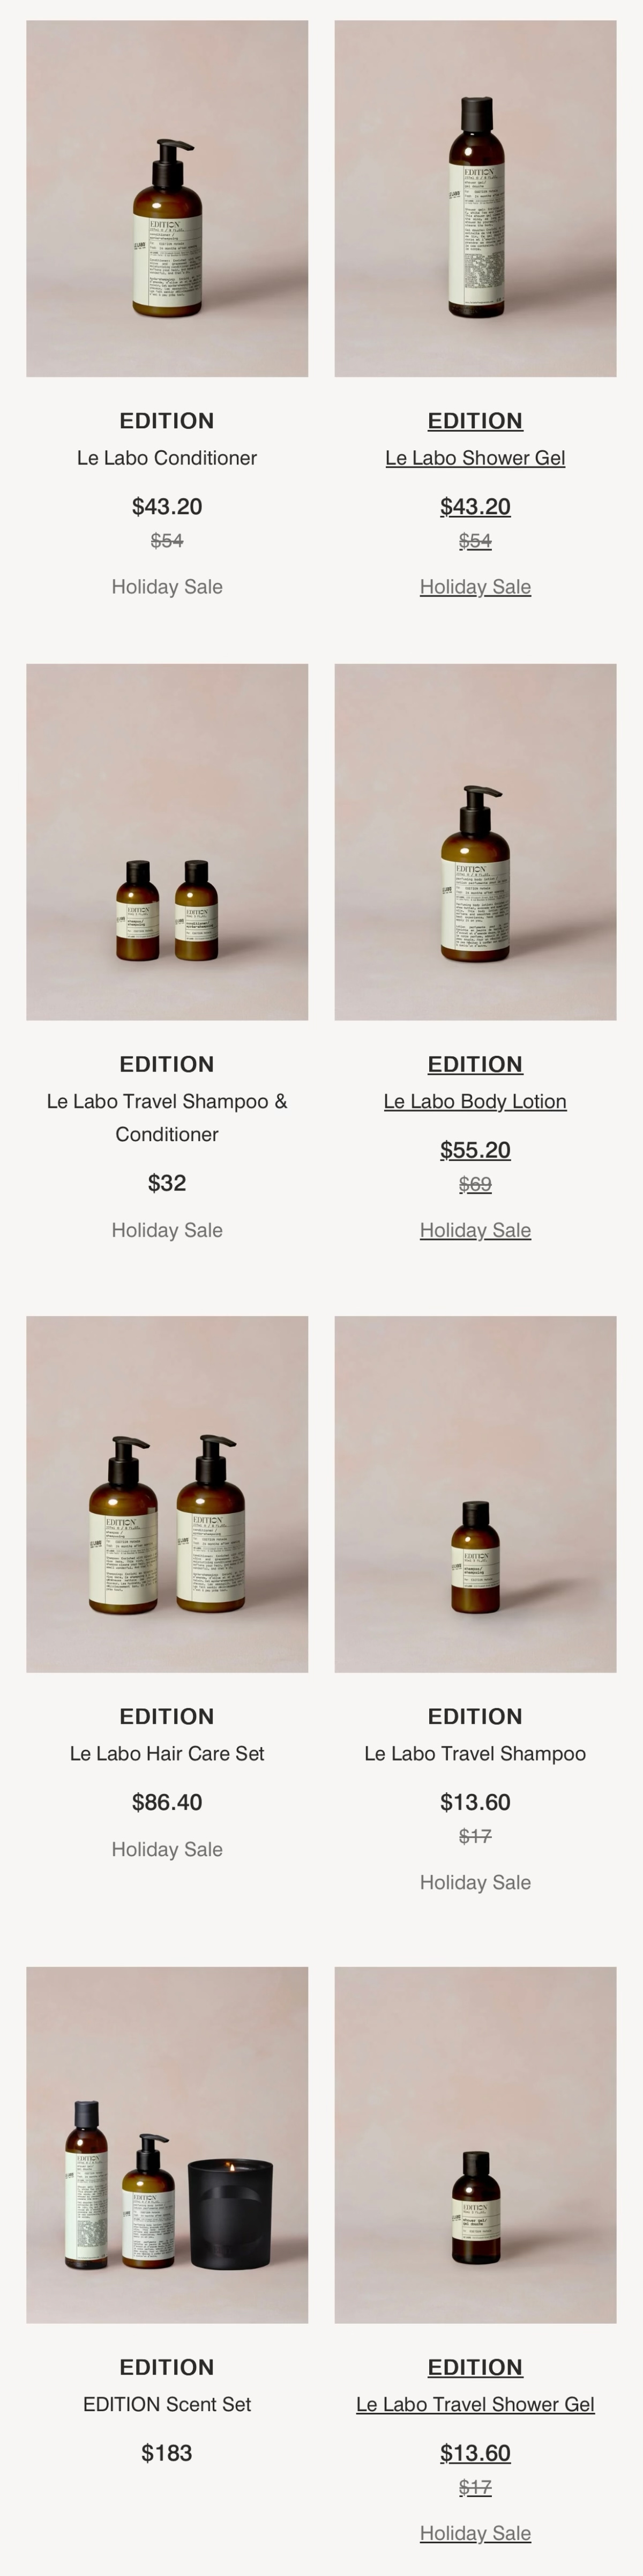This screenshot has width=643, height=2576.
Task: Open the Le Labo Conditioner product image
Action: tap(167, 198)
